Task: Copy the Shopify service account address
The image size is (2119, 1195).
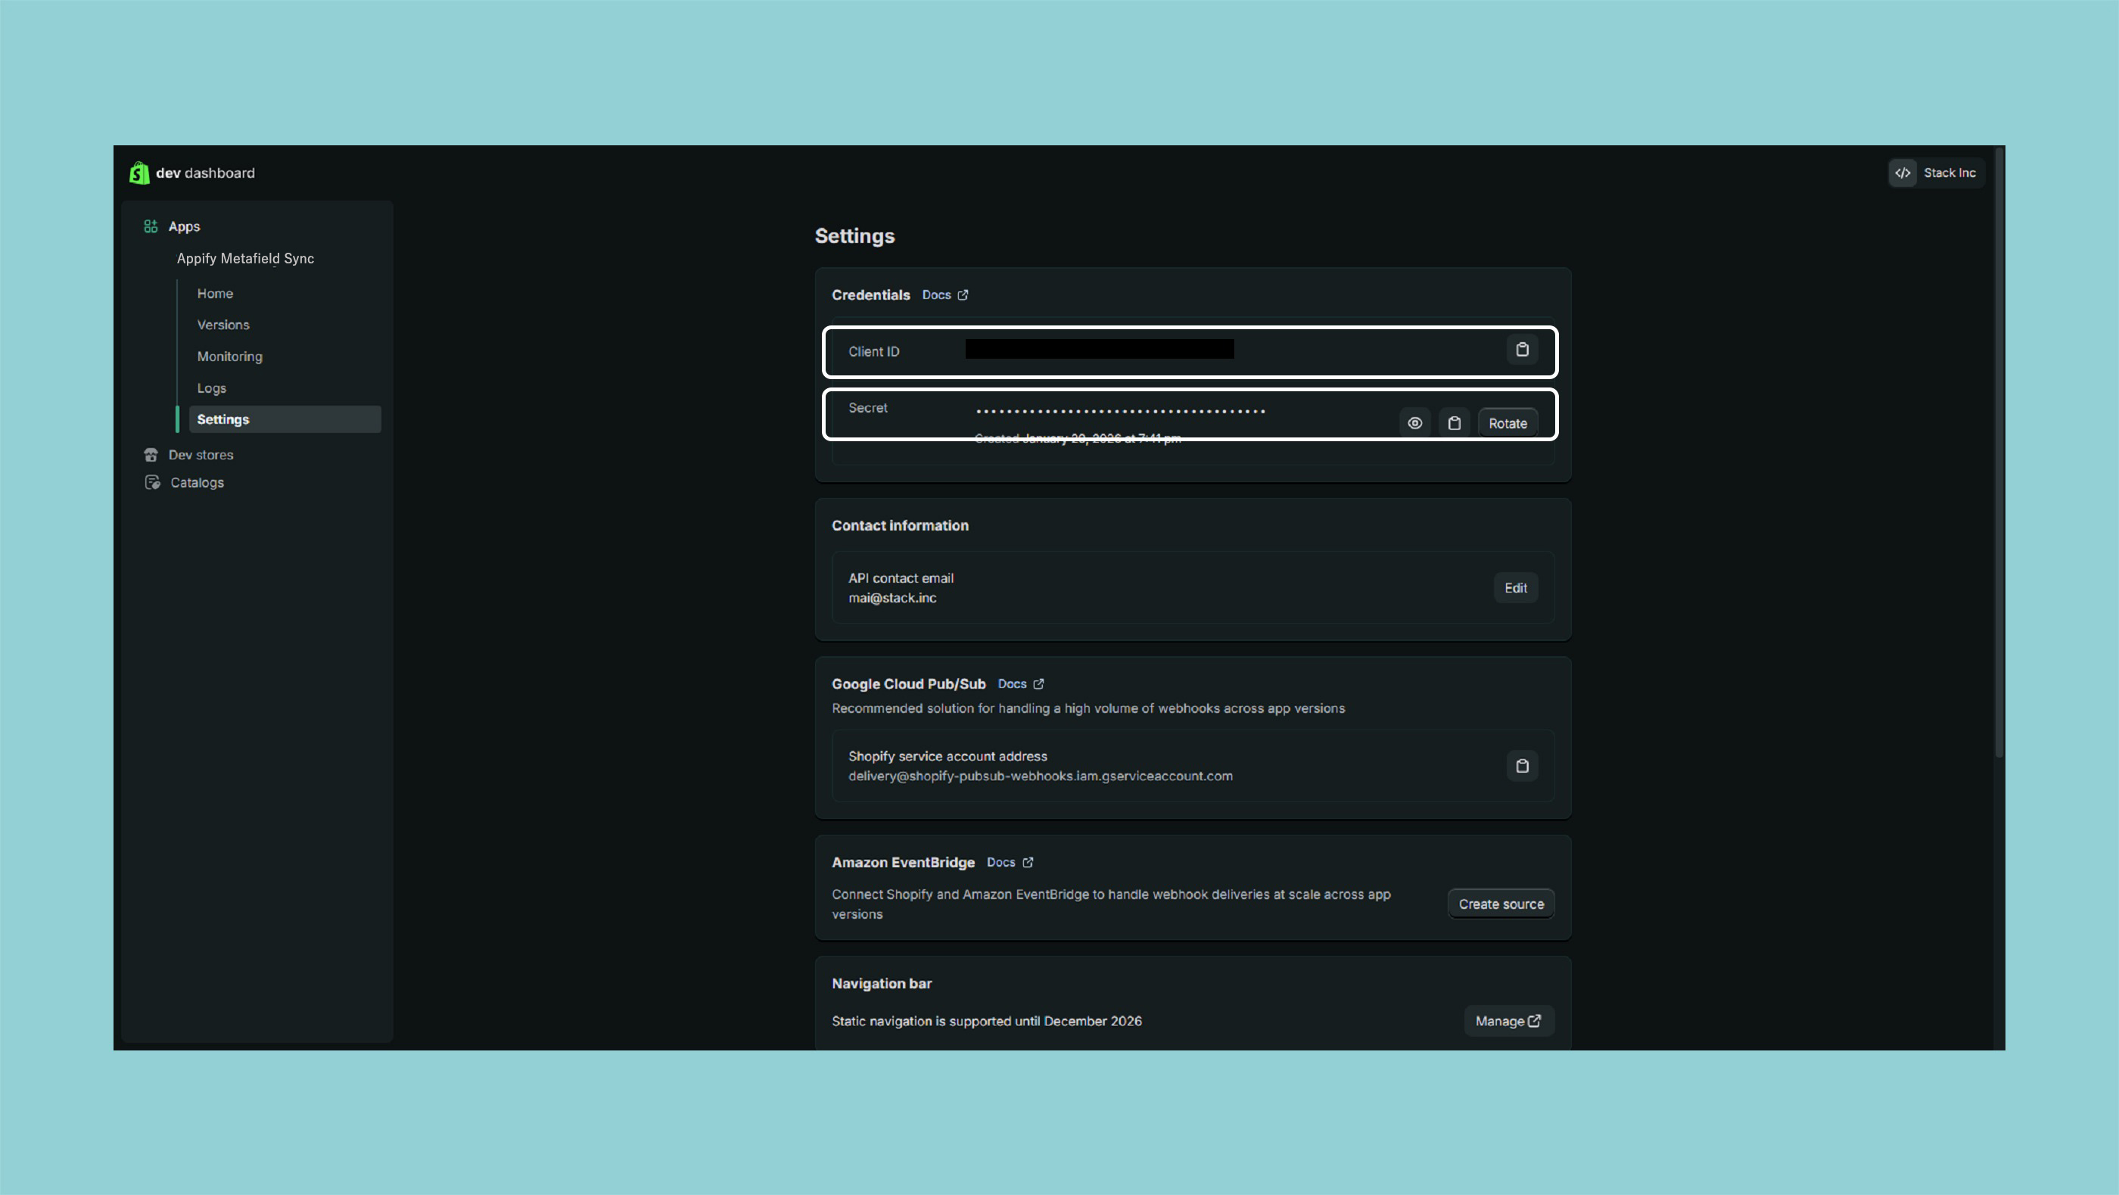Action: click(x=1522, y=766)
